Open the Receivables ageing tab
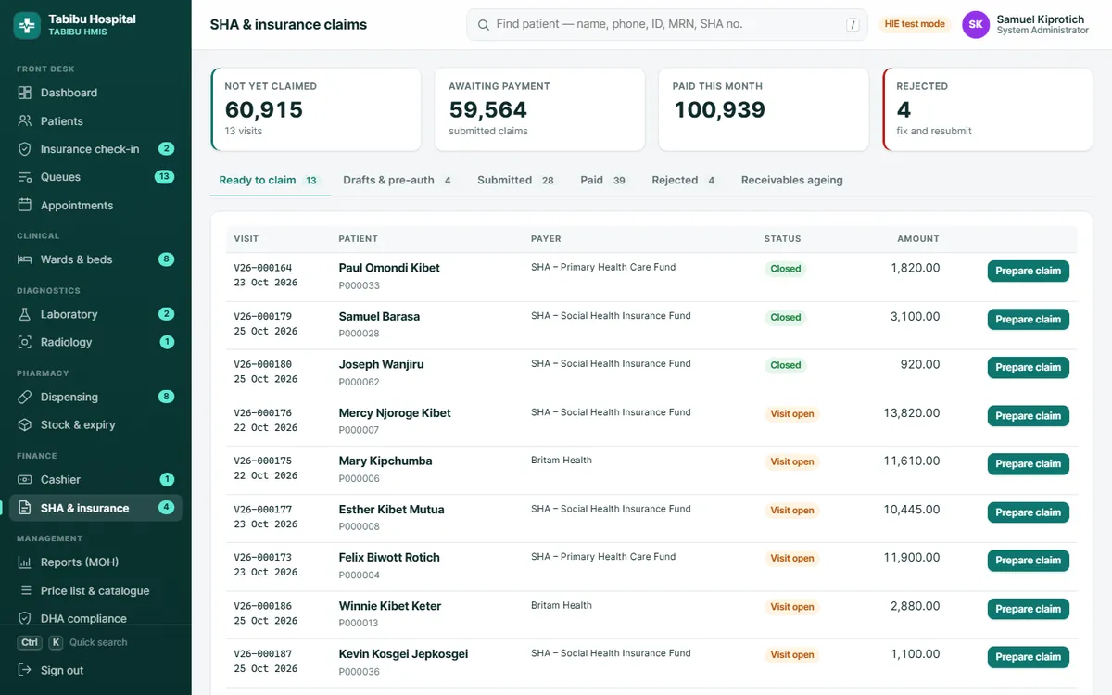The image size is (1112, 695). click(792, 180)
